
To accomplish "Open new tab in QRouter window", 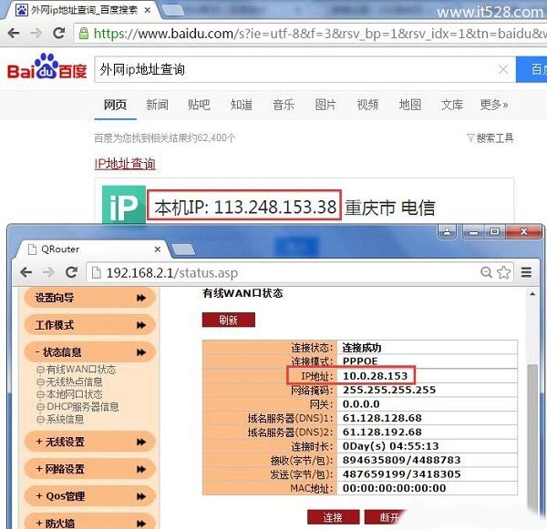I will pyautogui.click(x=184, y=249).
